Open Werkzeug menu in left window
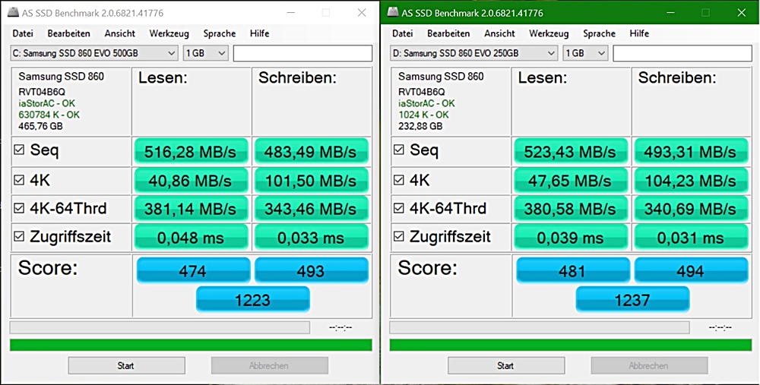This screenshot has width=760, height=385. tap(169, 33)
